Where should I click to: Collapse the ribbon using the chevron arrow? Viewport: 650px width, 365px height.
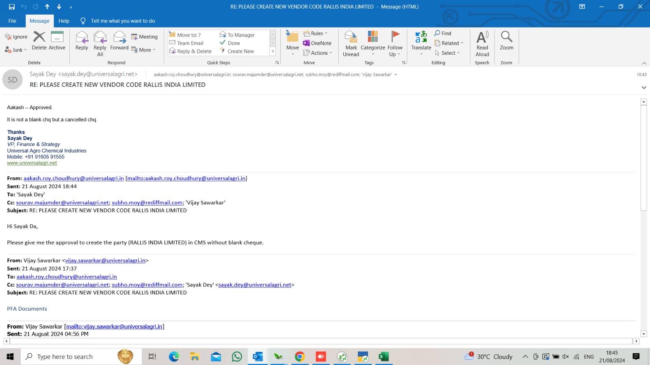coord(644,63)
